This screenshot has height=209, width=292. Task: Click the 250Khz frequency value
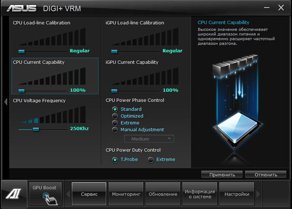click(79, 128)
